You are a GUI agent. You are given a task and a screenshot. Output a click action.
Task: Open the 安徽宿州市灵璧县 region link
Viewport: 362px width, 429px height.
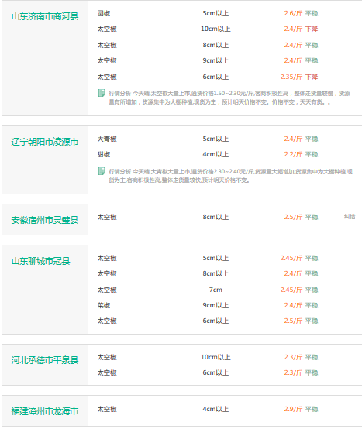click(x=45, y=220)
